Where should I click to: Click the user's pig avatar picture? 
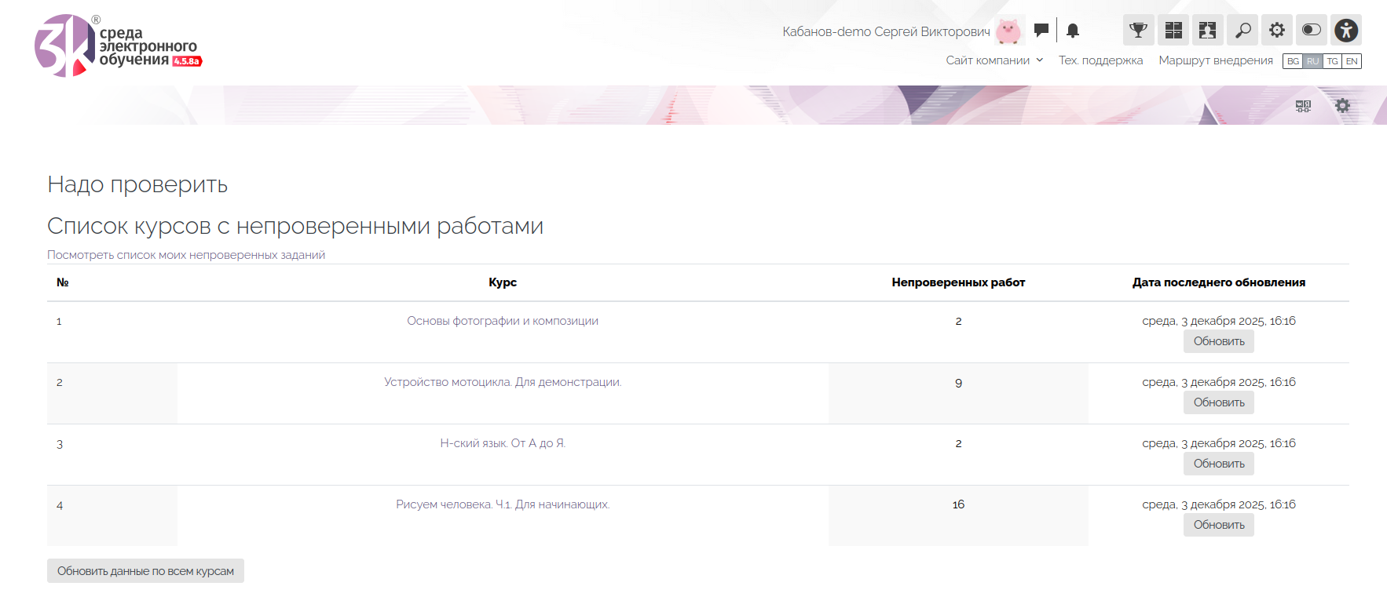(1008, 31)
